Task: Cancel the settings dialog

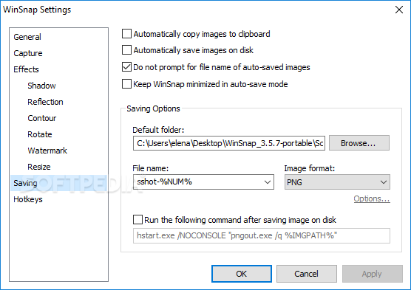Action: [307, 274]
